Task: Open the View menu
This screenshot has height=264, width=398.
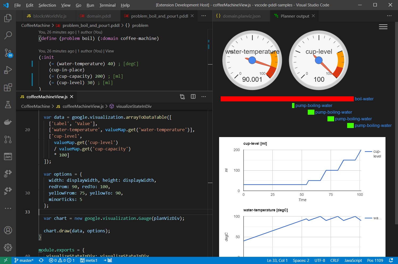Action: [x=66, y=5]
